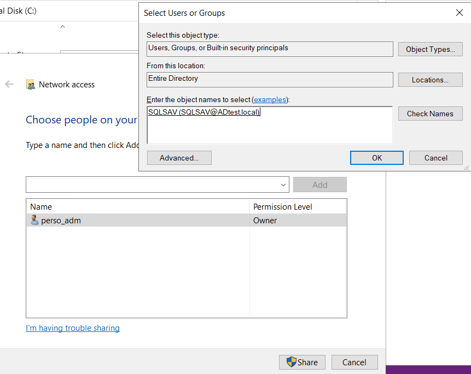471x374 pixels.
Task: Open Advanced search options
Action: pyautogui.click(x=179, y=158)
